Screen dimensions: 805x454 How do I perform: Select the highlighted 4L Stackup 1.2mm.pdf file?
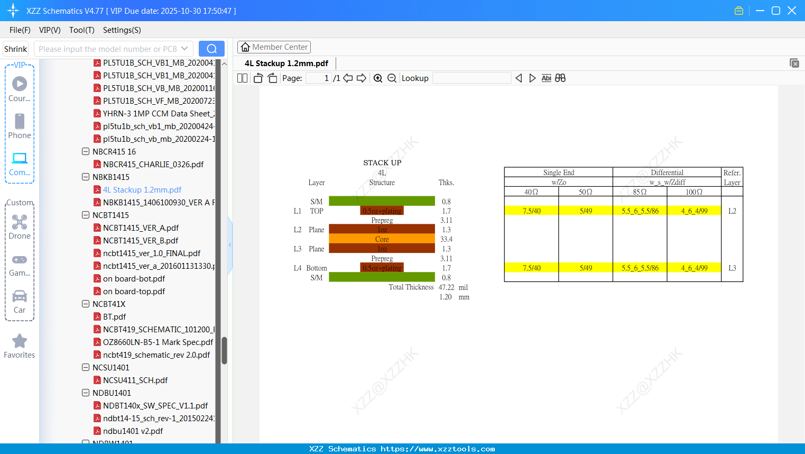click(142, 190)
